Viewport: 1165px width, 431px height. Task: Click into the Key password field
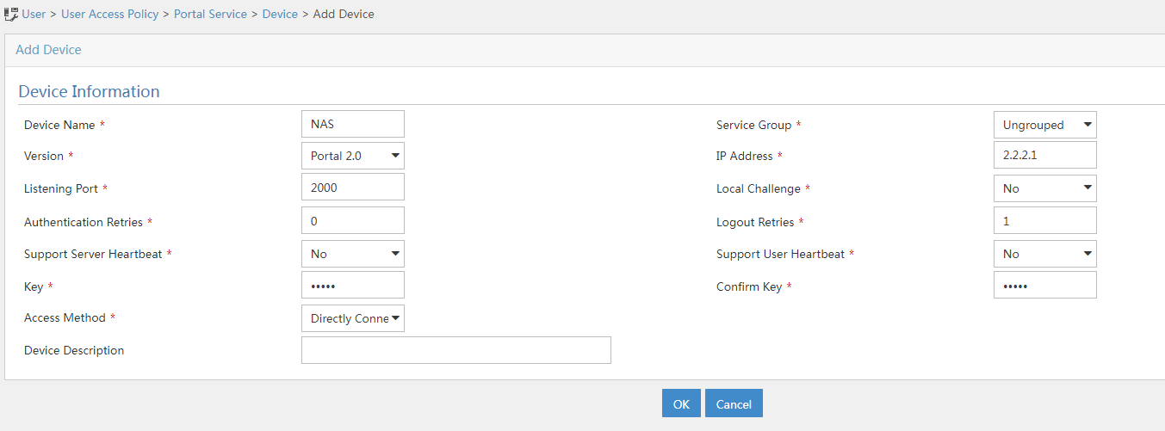coord(353,285)
